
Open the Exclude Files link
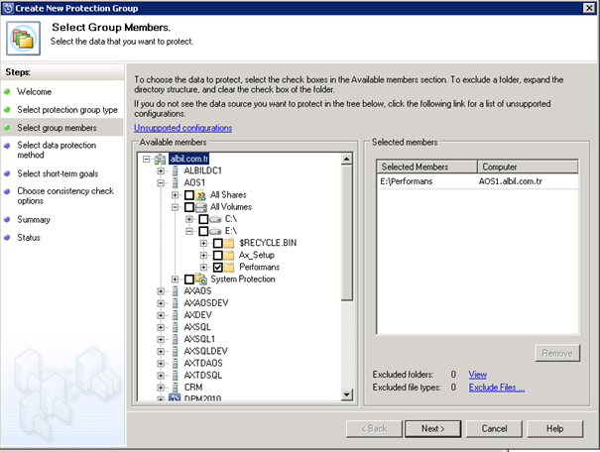tap(497, 388)
